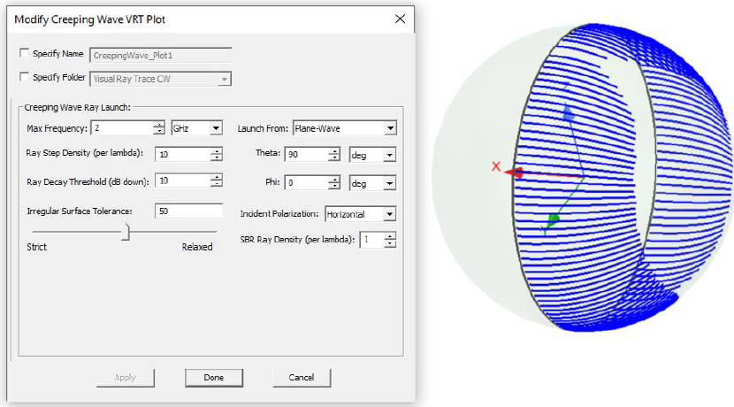This screenshot has width=734, height=407.
Task: Click the Done button
Action: pyautogui.click(x=214, y=378)
